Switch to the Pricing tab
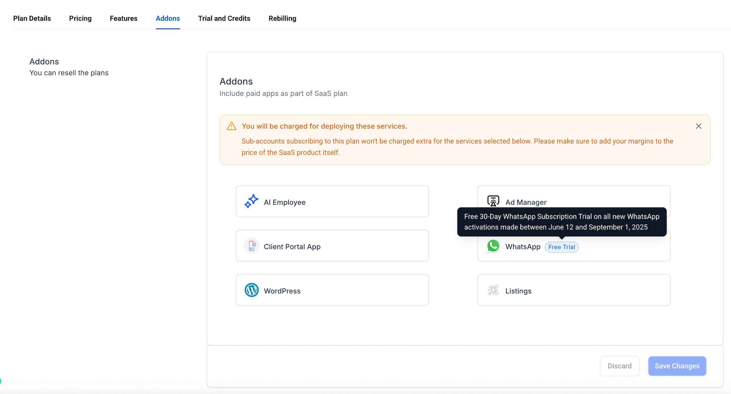The image size is (731, 394). coord(80,18)
